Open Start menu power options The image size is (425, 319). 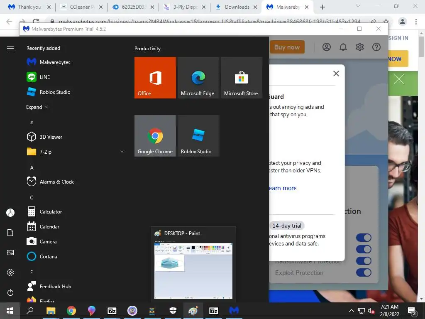click(10, 292)
